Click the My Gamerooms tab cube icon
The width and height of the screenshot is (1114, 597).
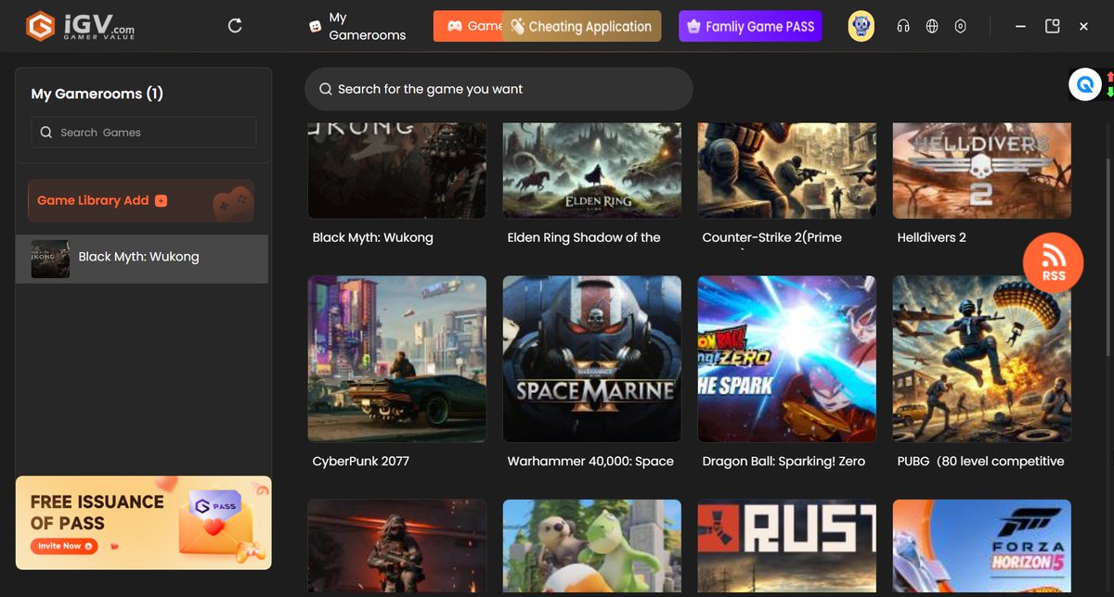pos(316,27)
